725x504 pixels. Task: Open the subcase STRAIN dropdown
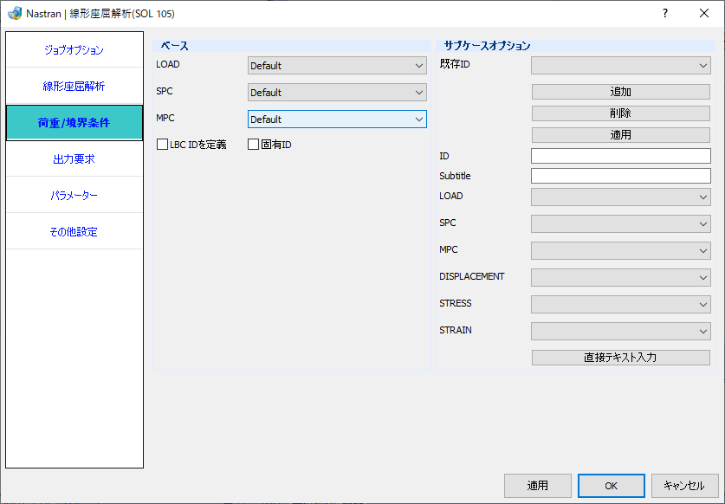tap(620, 331)
